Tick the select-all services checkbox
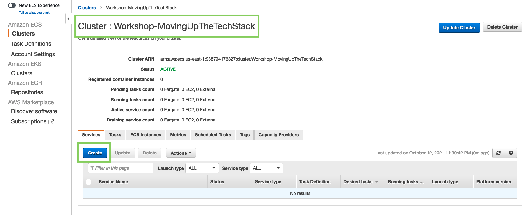The image size is (532, 215). click(x=89, y=182)
